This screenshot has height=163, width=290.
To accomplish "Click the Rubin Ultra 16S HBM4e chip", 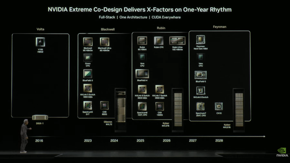I will 177,41.
